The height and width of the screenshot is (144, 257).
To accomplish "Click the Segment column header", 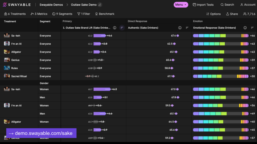I will (45, 21).
